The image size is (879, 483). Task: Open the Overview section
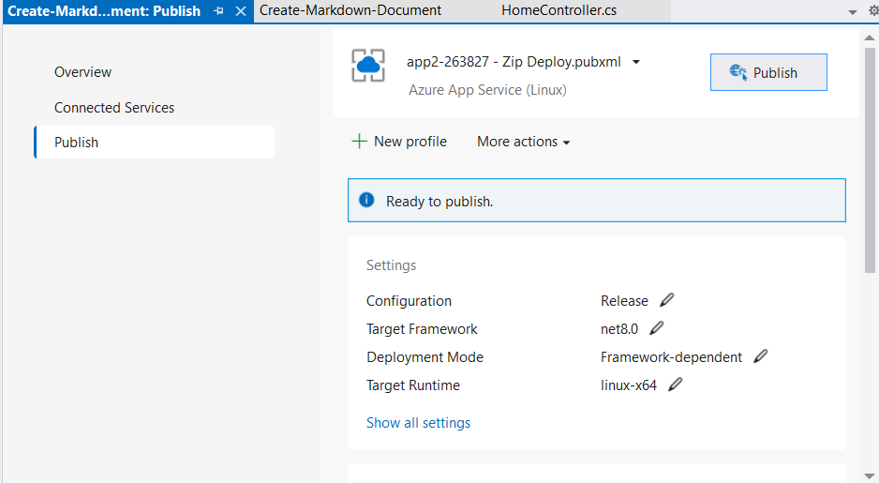pos(83,72)
